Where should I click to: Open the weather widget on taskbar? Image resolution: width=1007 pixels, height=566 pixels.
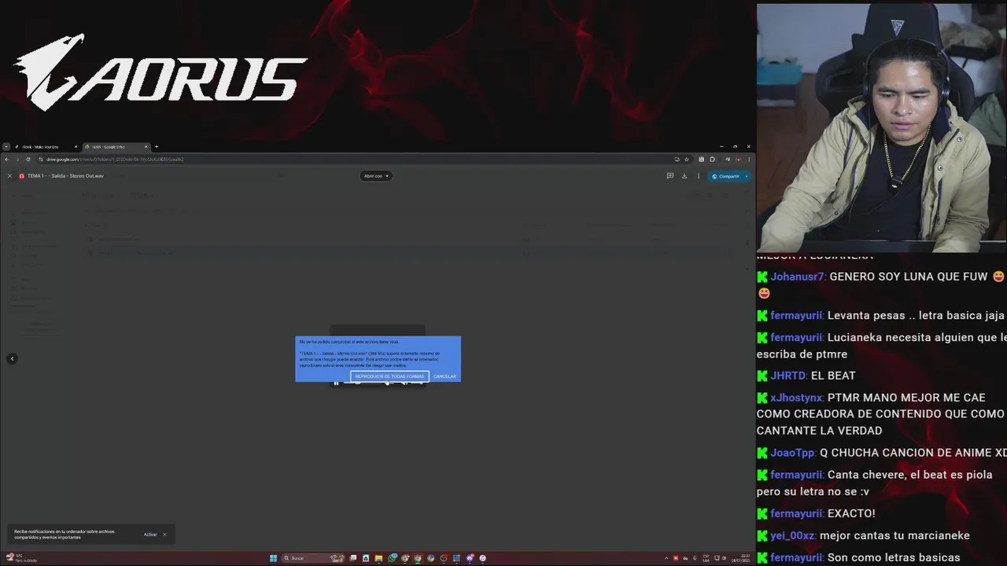click(20, 558)
